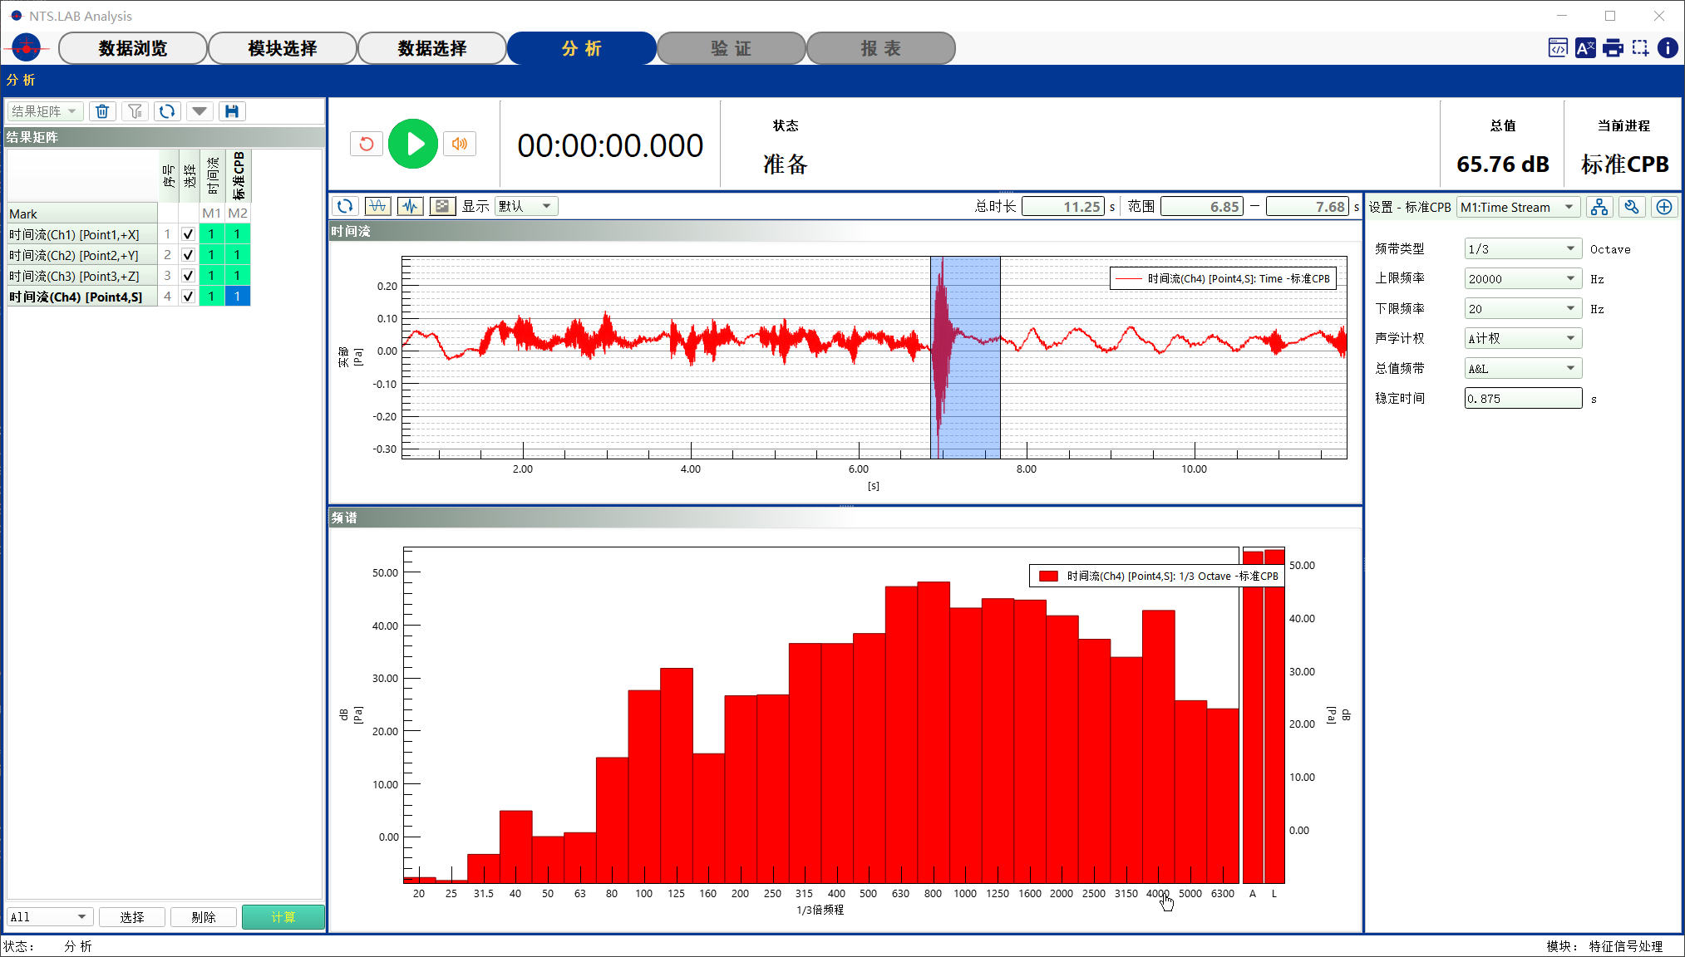Open the 上限频率 20000 dropdown

pos(1523,278)
